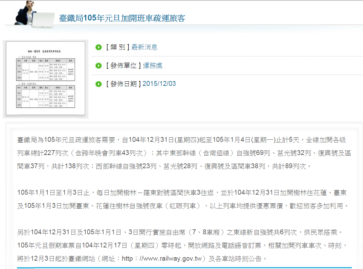The height and width of the screenshot is (269, 363).
Task: Select the 最新消息 category value
Action: (x=144, y=47)
